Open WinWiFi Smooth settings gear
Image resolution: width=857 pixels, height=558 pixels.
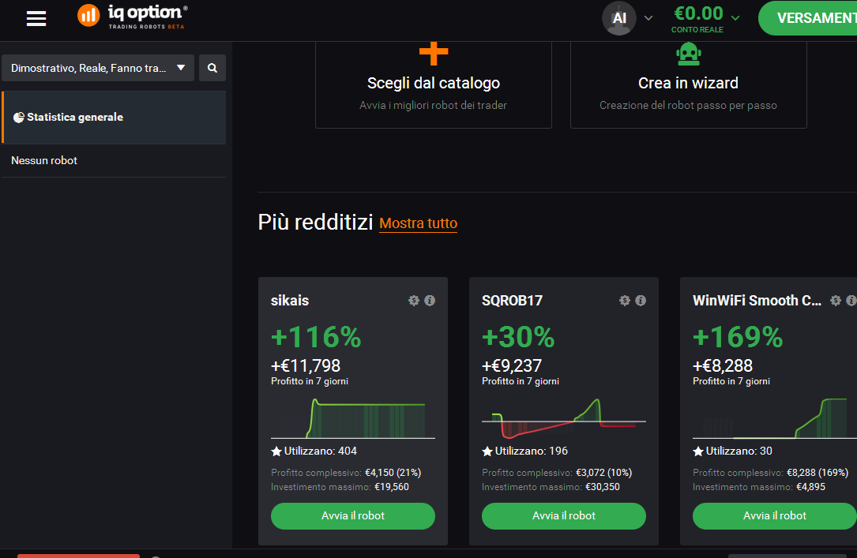tap(836, 300)
